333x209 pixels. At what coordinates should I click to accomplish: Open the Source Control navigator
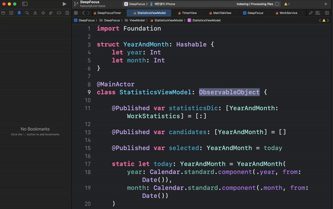[11, 13]
